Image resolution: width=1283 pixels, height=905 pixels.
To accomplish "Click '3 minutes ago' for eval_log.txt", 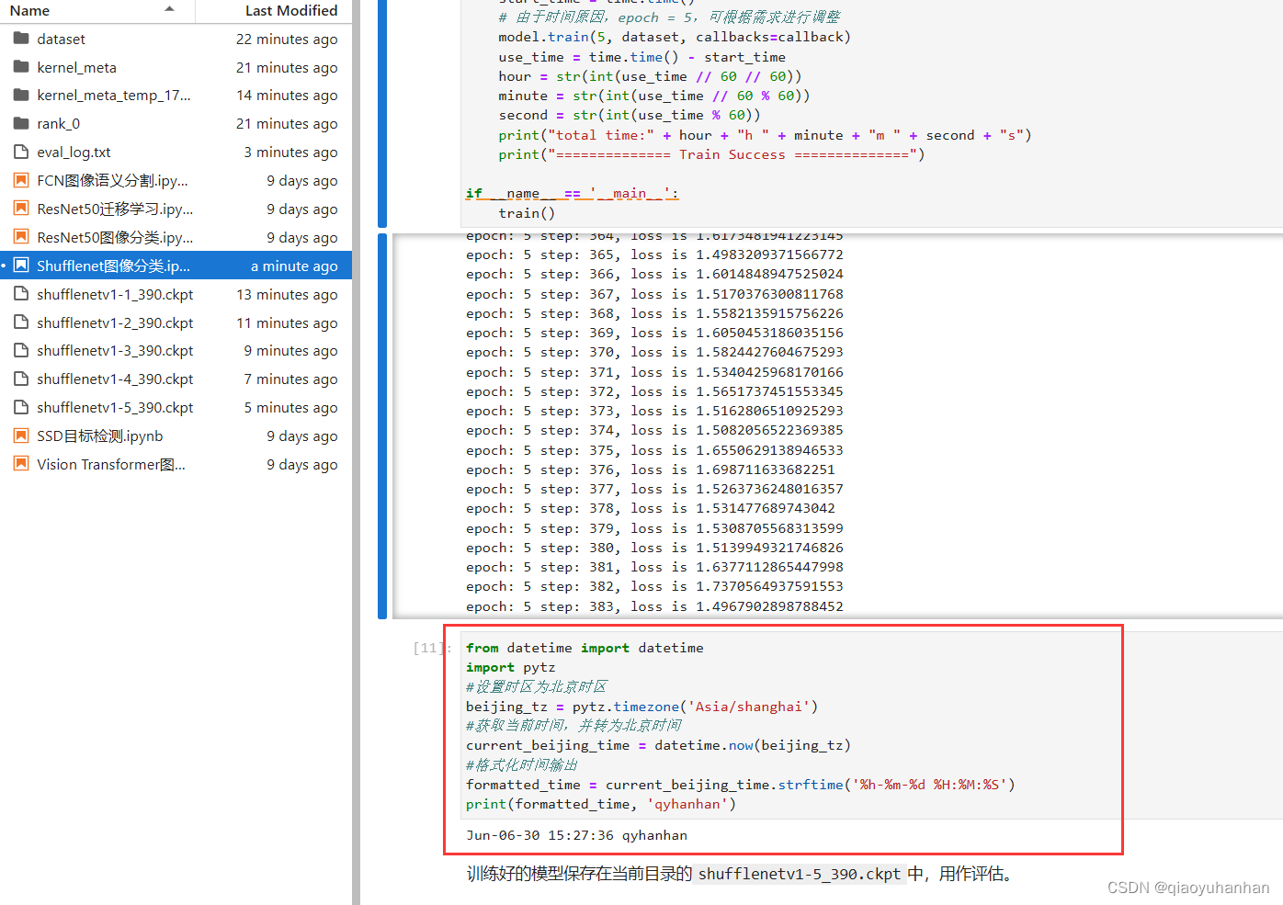I will tap(290, 152).
